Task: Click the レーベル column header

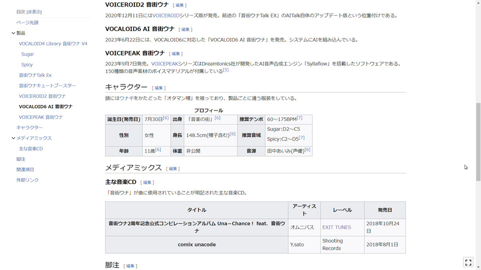Action: pyautogui.click(x=342, y=210)
